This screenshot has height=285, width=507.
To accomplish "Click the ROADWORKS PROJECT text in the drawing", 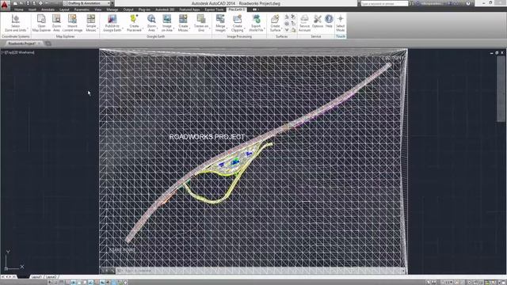I will pos(207,137).
